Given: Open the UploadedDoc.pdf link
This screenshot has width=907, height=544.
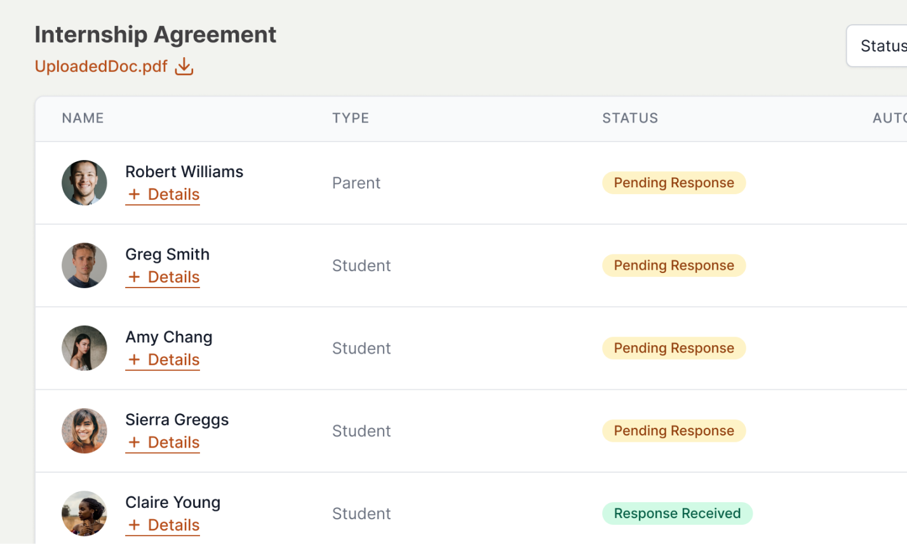Looking at the screenshot, I should tap(101, 67).
